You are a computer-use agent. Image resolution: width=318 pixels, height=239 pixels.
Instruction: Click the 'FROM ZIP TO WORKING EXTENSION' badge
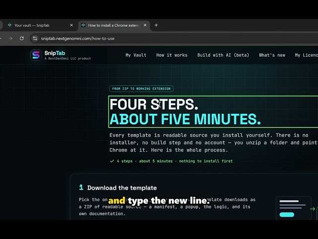tap(141, 89)
